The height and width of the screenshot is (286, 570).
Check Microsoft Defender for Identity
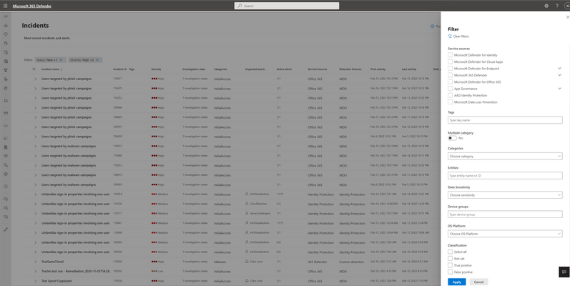pos(450,55)
